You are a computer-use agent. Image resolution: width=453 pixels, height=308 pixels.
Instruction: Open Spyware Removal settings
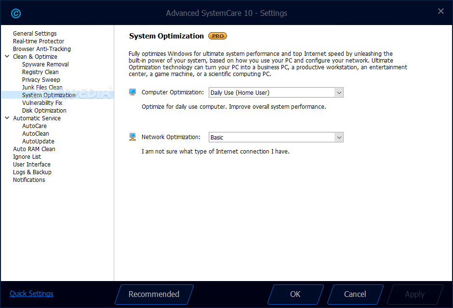click(x=45, y=64)
